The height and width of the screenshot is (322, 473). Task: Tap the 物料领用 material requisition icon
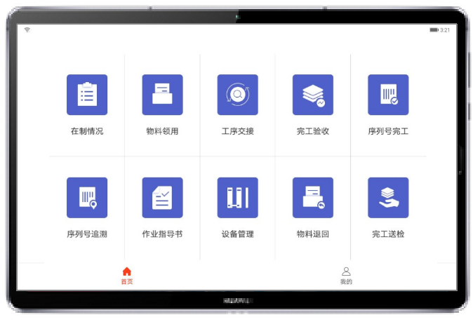coord(162,95)
